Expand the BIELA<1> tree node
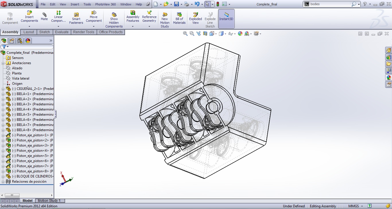The width and height of the screenshot is (392, 209). point(3,94)
